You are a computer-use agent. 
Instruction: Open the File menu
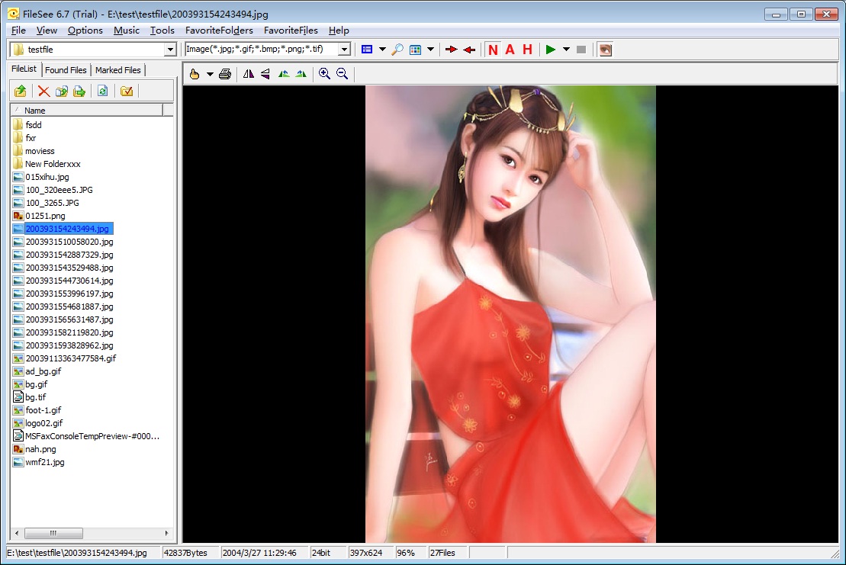coord(18,30)
